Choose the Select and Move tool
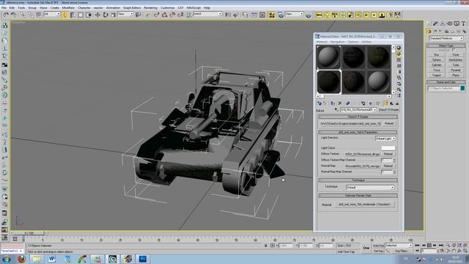The image size is (469, 264). (x=97, y=15)
